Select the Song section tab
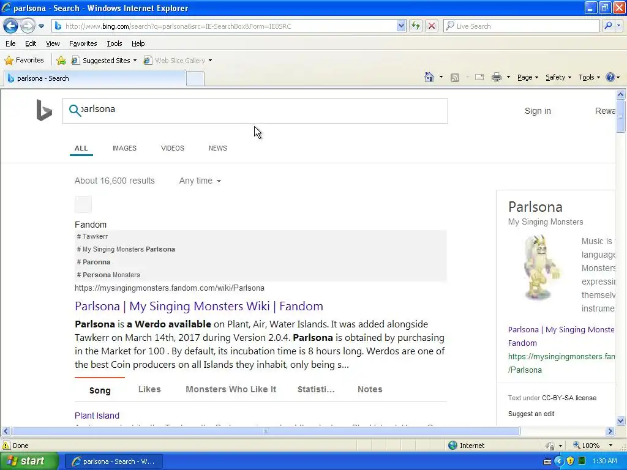 pos(100,390)
